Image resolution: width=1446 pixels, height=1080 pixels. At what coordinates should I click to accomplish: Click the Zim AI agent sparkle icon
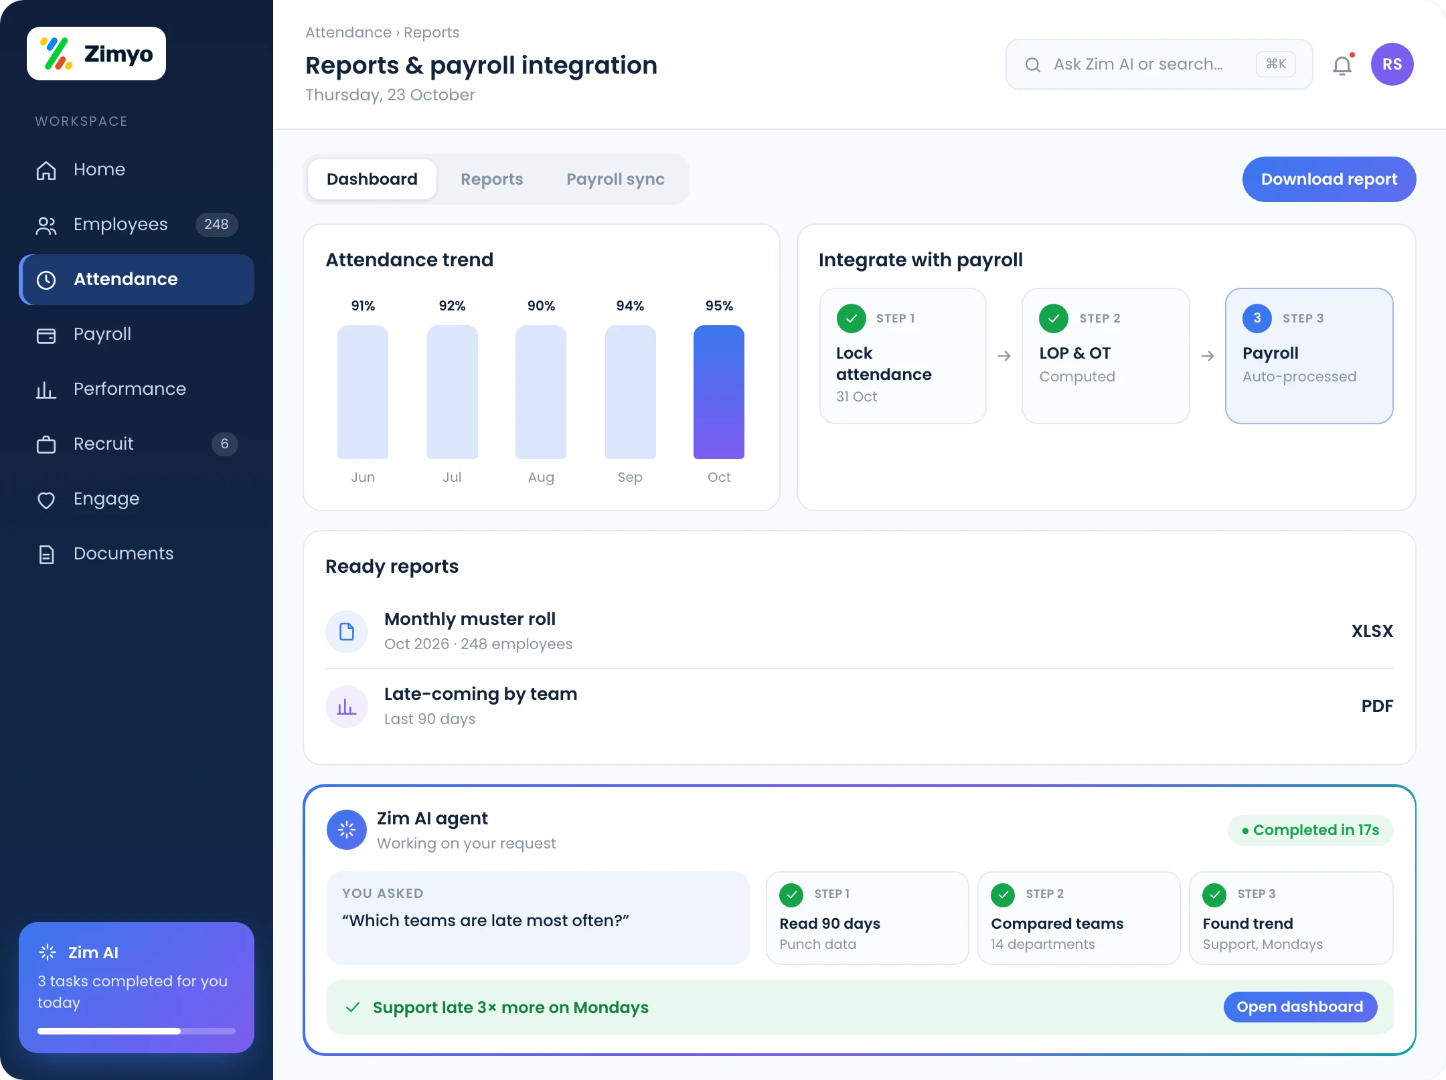pyautogui.click(x=347, y=830)
